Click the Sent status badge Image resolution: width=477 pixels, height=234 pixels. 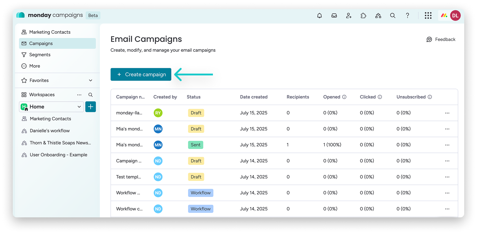(x=196, y=145)
